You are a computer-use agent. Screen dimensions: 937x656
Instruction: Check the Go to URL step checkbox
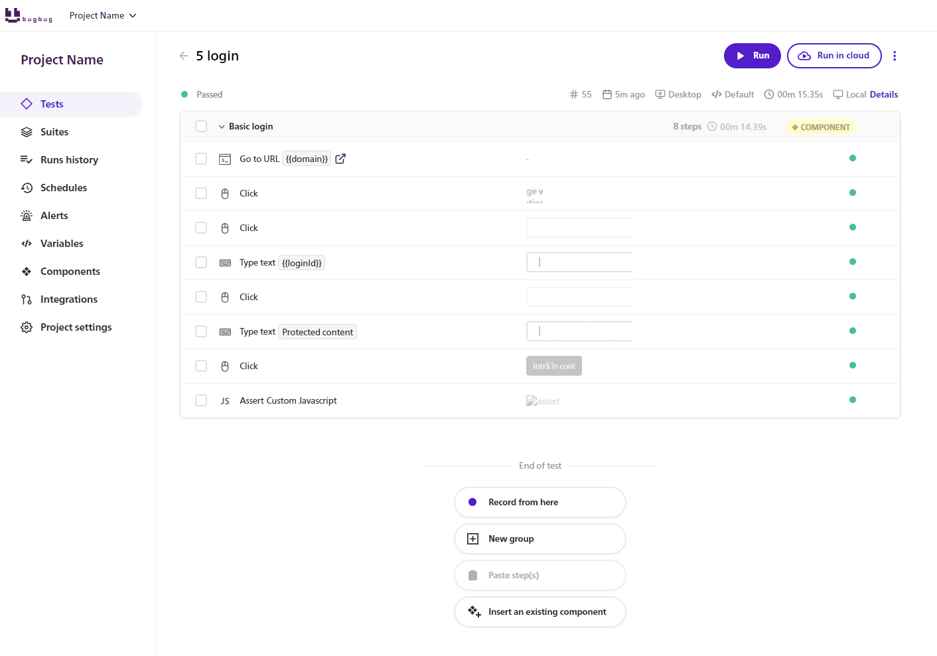[x=201, y=159]
